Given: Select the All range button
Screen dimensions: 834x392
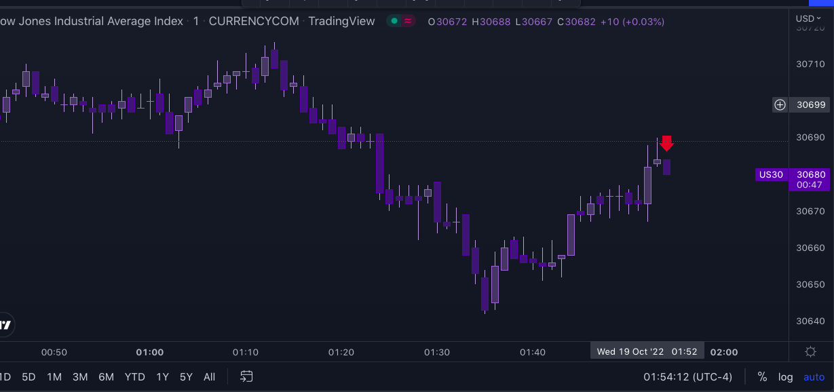Looking at the screenshot, I should point(209,376).
